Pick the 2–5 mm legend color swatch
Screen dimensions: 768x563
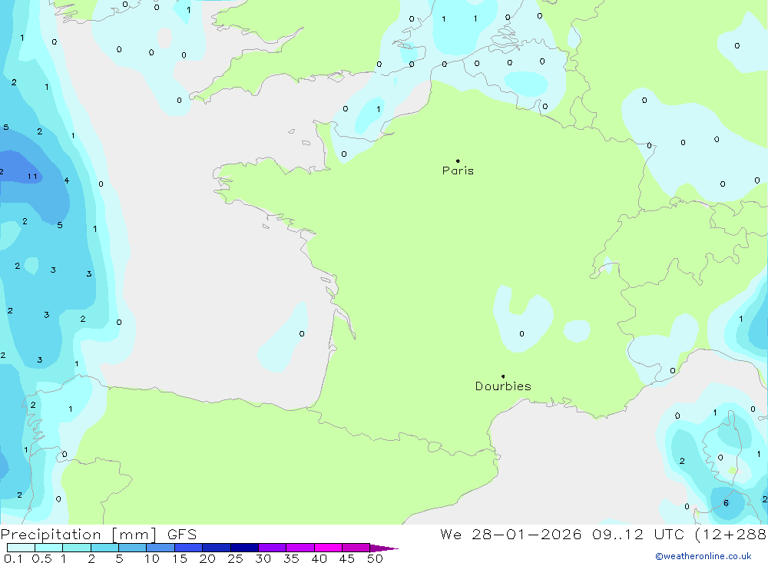(104, 548)
